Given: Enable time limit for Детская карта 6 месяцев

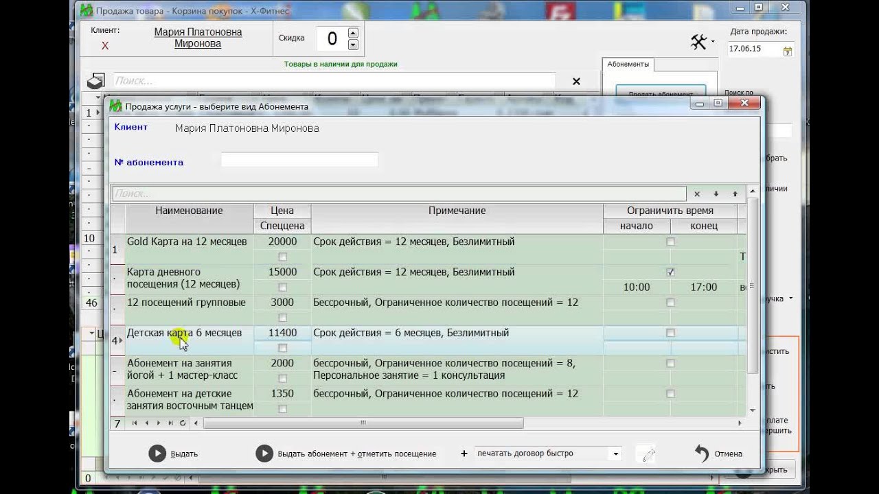Looking at the screenshot, I should coord(670,333).
